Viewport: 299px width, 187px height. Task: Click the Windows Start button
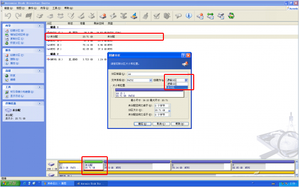[10, 184]
